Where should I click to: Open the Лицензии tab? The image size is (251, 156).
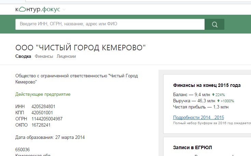[66, 56]
